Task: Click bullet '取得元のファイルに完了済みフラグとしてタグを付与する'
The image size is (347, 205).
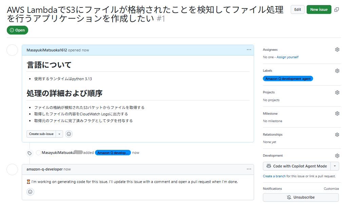Action: pyautogui.click(x=83, y=121)
